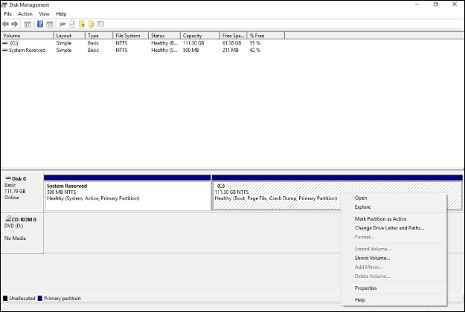Viewport: 465px width, 312px height.
Task: Sort by the File System column header
Action: [130, 36]
